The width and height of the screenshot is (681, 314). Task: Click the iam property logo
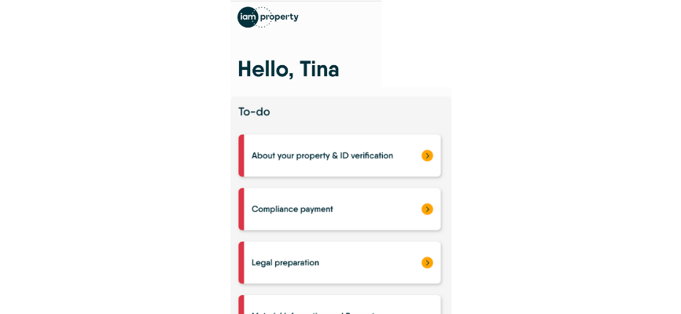tap(268, 17)
